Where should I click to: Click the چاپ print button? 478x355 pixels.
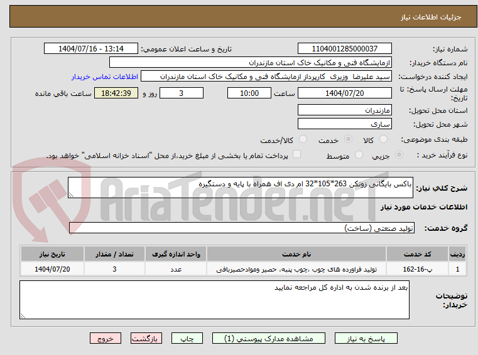(x=187, y=338)
